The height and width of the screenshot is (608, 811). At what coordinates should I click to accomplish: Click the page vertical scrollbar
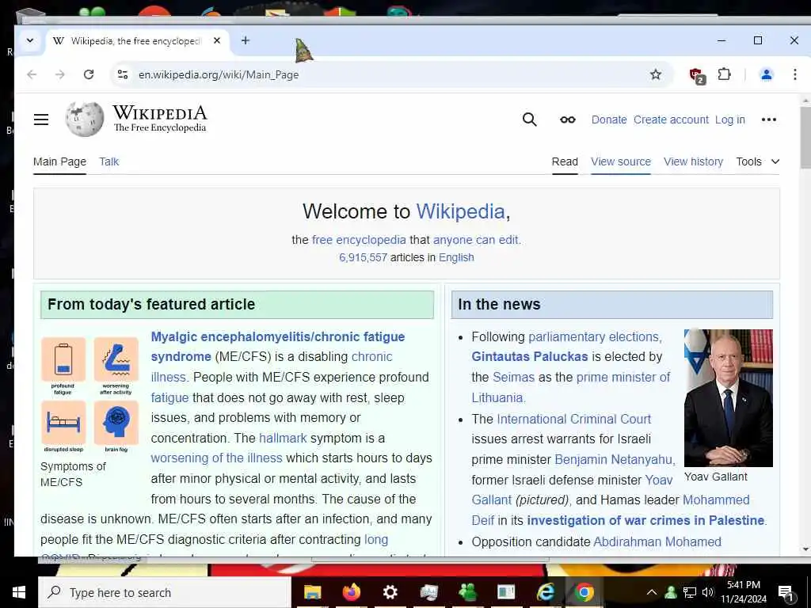point(805,137)
